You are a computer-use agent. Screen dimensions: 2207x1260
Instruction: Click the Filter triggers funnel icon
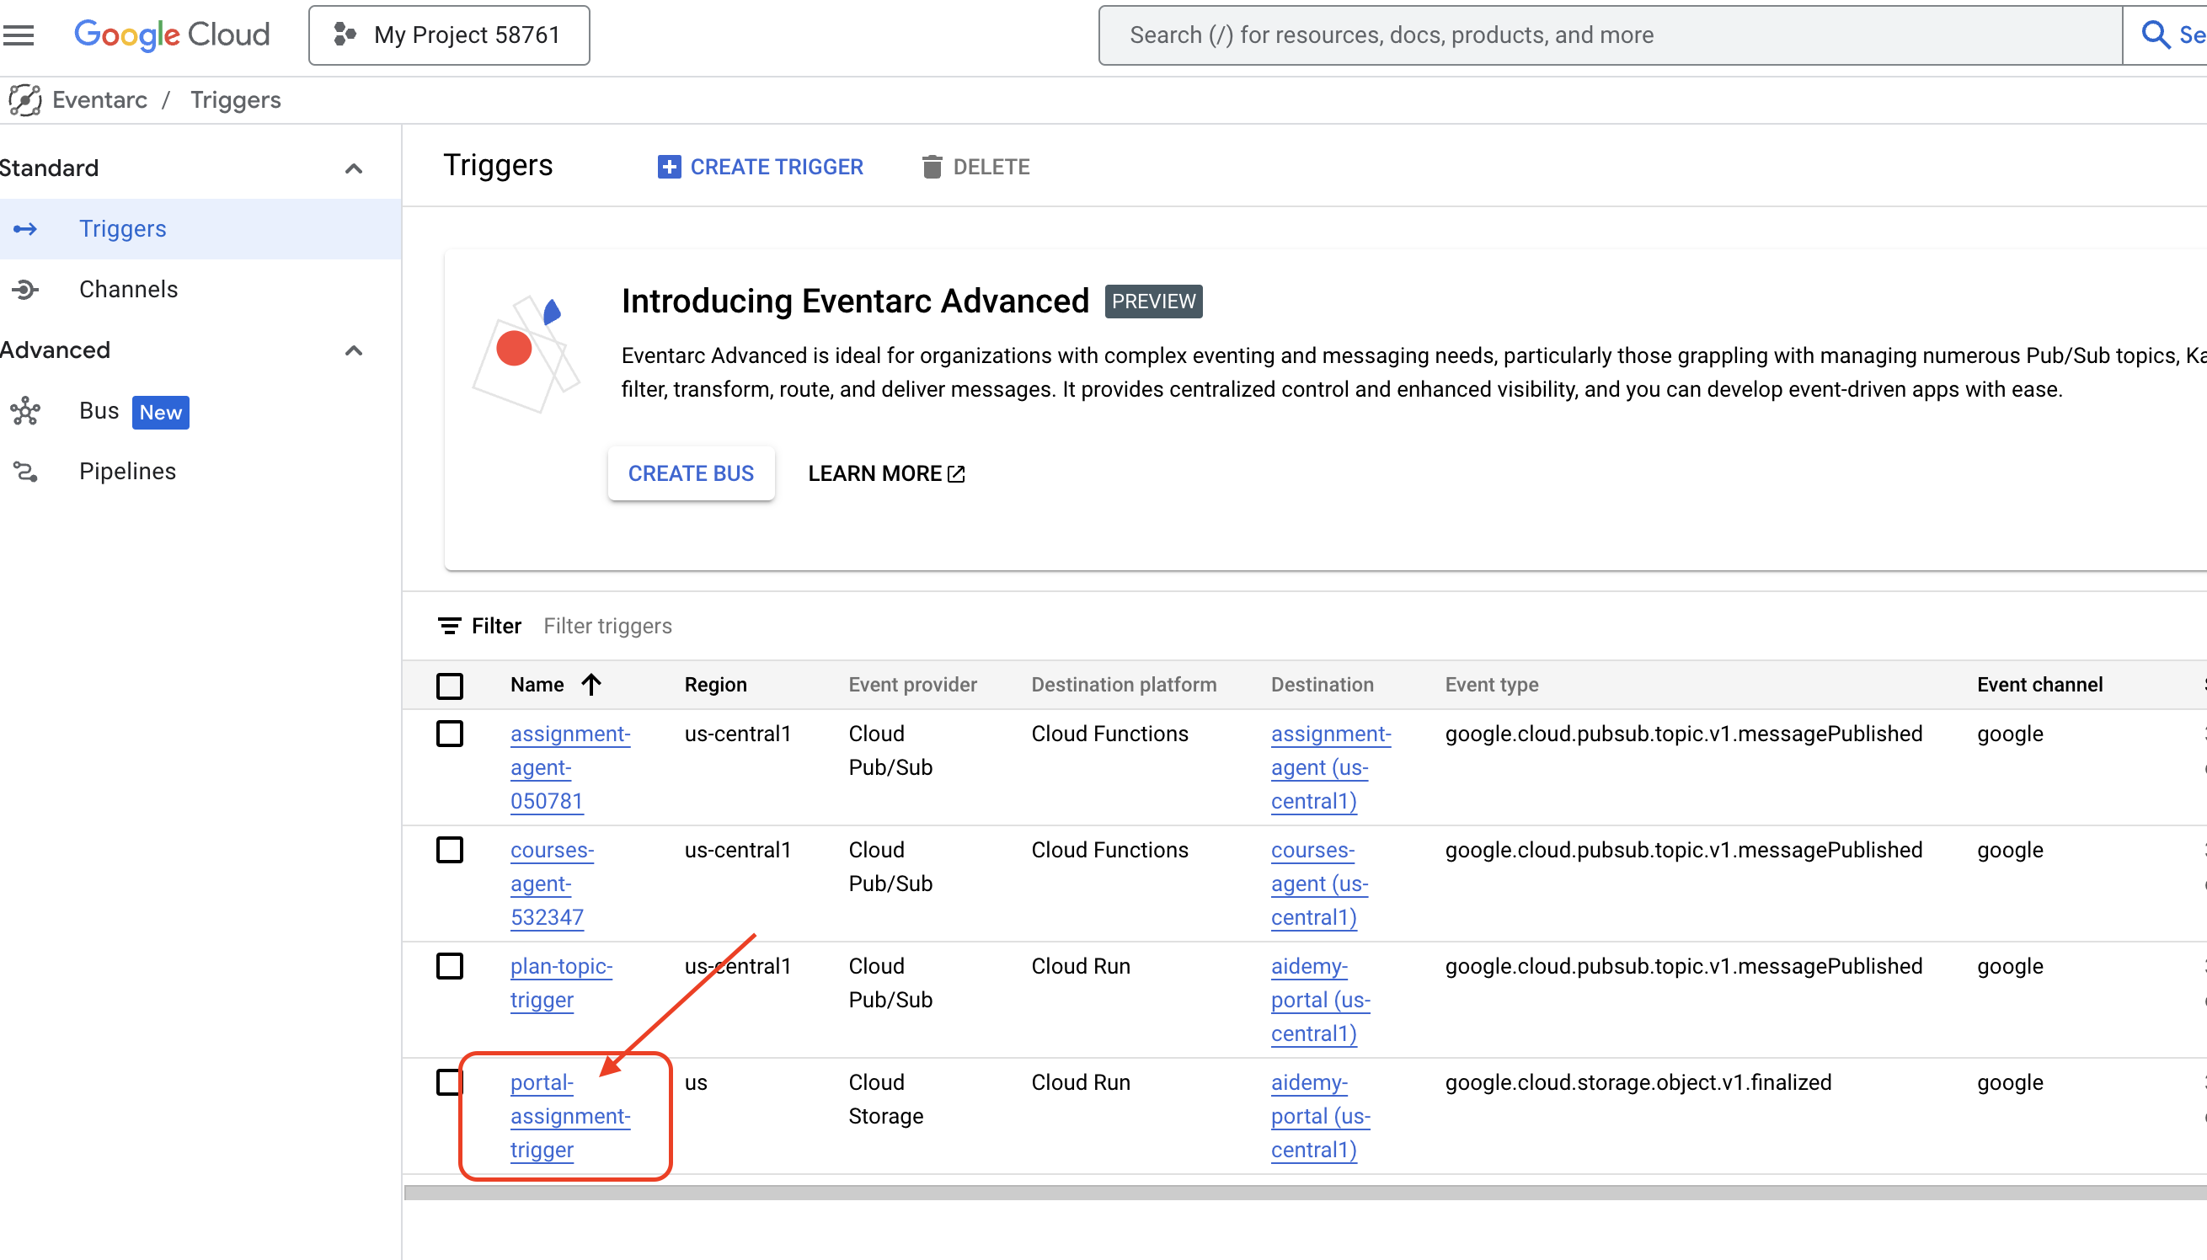tap(449, 625)
